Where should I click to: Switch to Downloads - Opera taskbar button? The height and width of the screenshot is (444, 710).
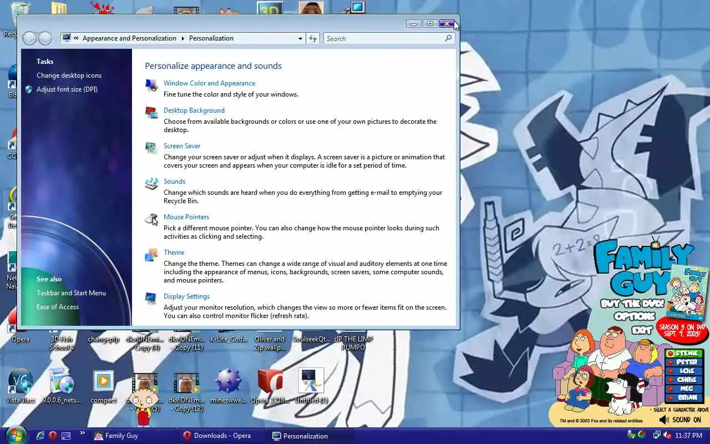pyautogui.click(x=222, y=436)
